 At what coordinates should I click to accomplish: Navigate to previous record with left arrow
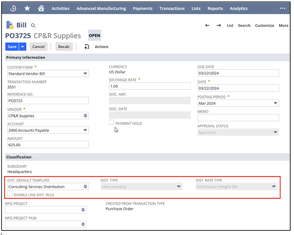207,26
